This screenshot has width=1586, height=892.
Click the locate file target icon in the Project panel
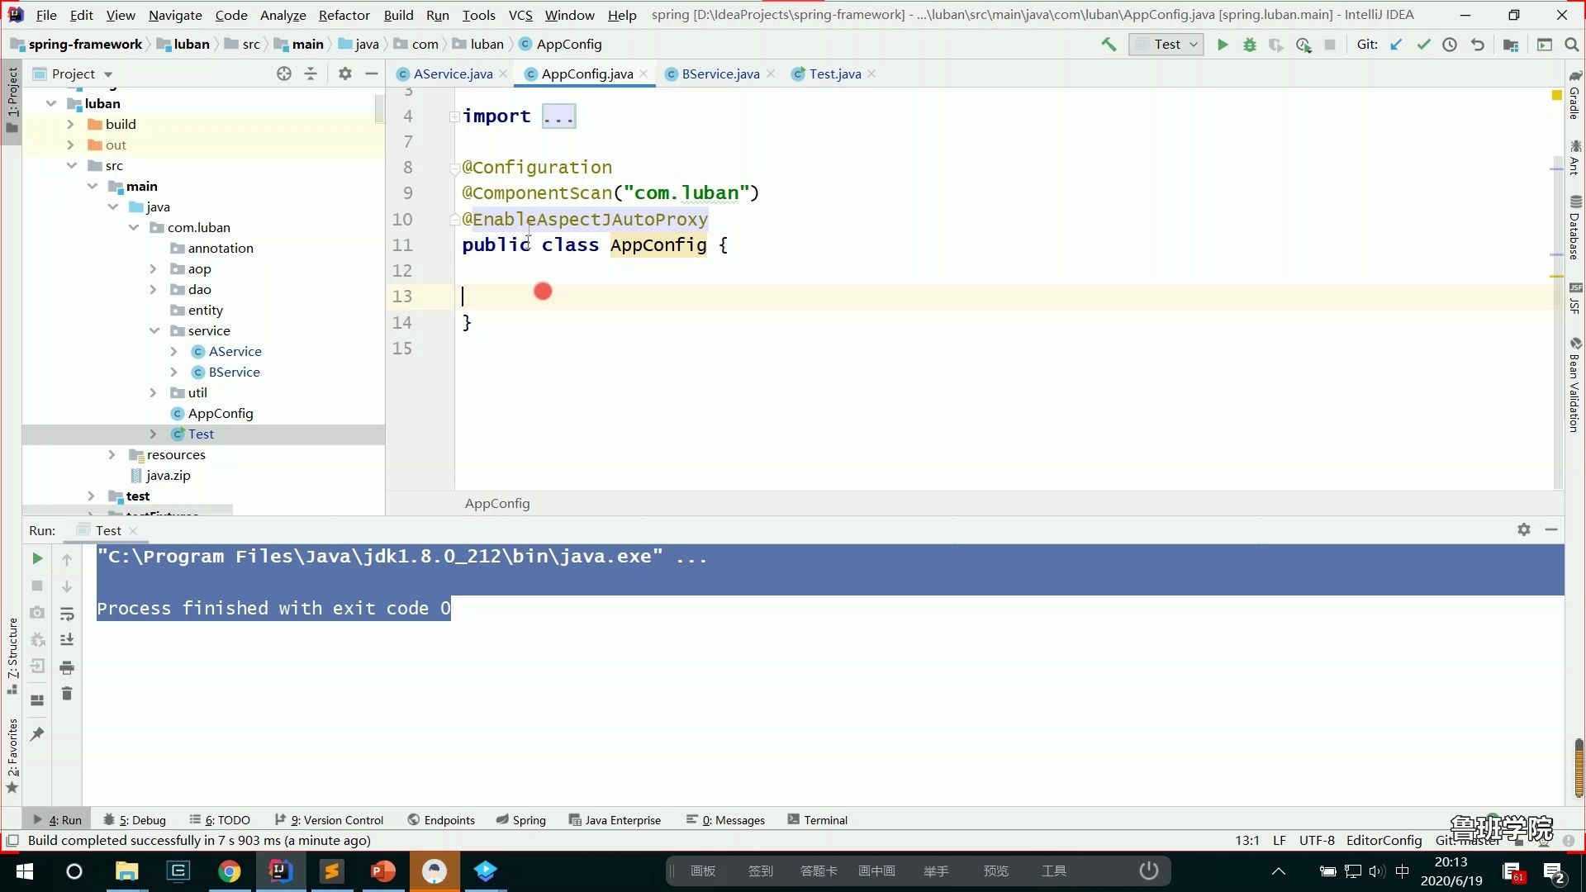coord(284,74)
